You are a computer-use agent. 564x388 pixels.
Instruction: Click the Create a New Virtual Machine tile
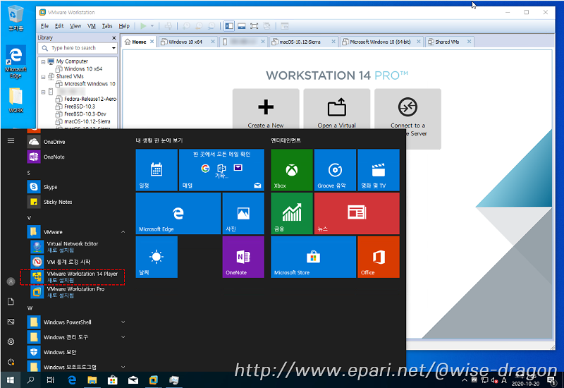(x=266, y=109)
